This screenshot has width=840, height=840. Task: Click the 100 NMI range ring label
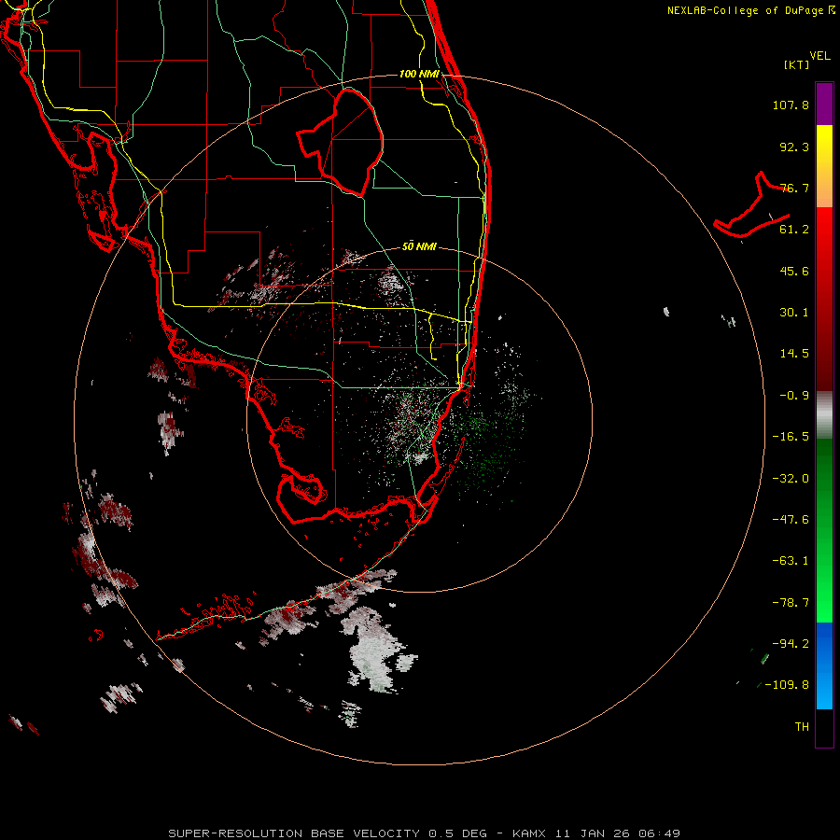tap(419, 74)
